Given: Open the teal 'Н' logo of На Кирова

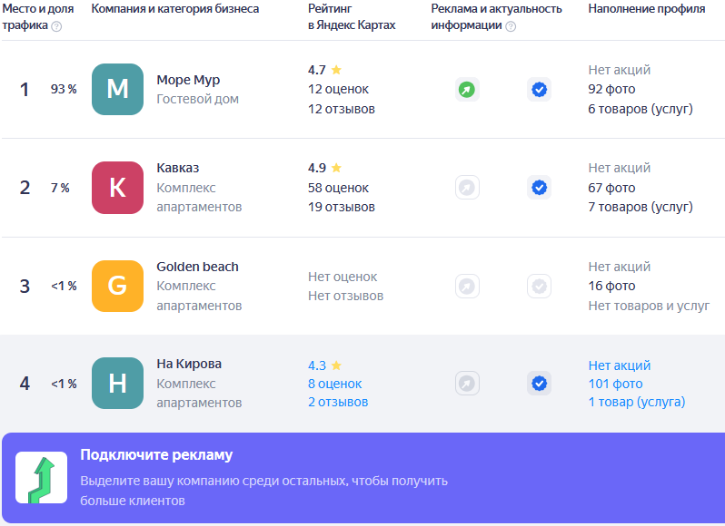Looking at the screenshot, I should tap(117, 383).
